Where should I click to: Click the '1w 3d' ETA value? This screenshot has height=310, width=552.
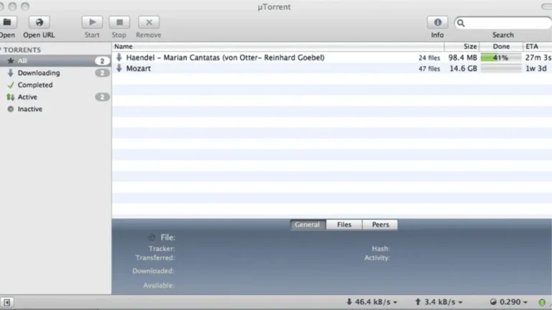pyautogui.click(x=535, y=69)
